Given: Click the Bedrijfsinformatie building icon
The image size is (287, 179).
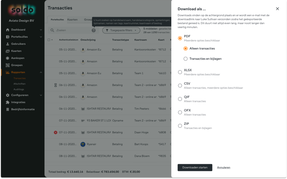Looking at the screenshot, I should point(8,110).
